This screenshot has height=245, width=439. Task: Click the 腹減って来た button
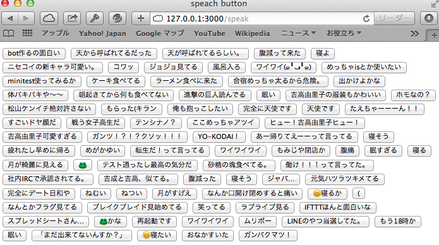280,54
